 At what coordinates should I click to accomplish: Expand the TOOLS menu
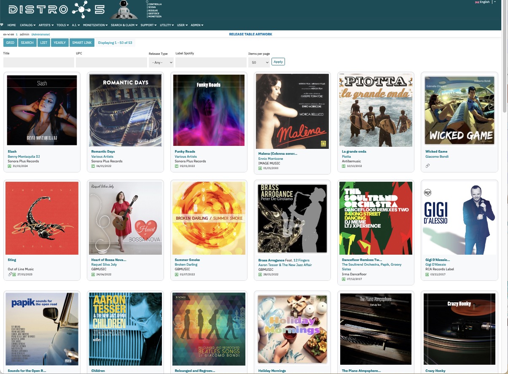(x=63, y=25)
